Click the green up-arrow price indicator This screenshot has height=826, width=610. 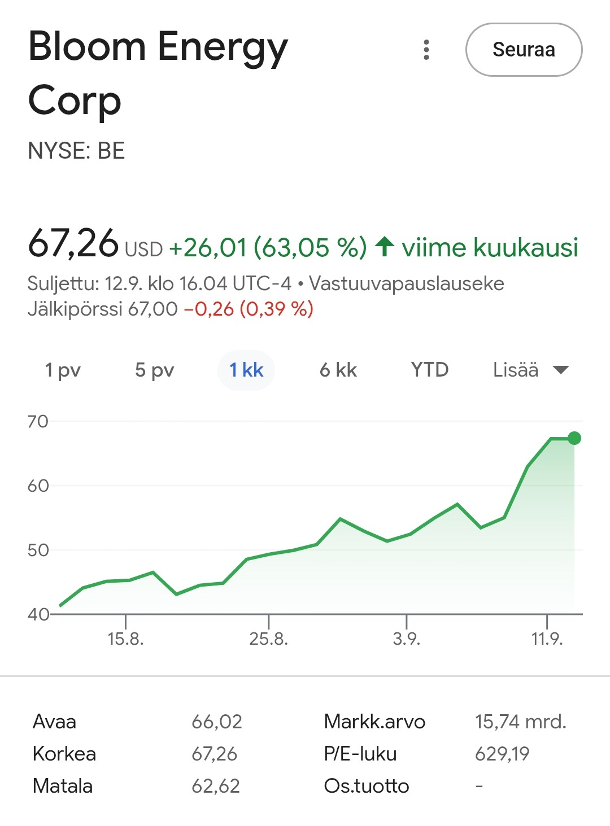385,247
